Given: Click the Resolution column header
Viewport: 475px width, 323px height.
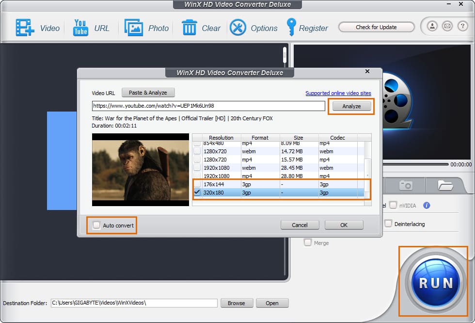Looking at the screenshot, I should 221,138.
